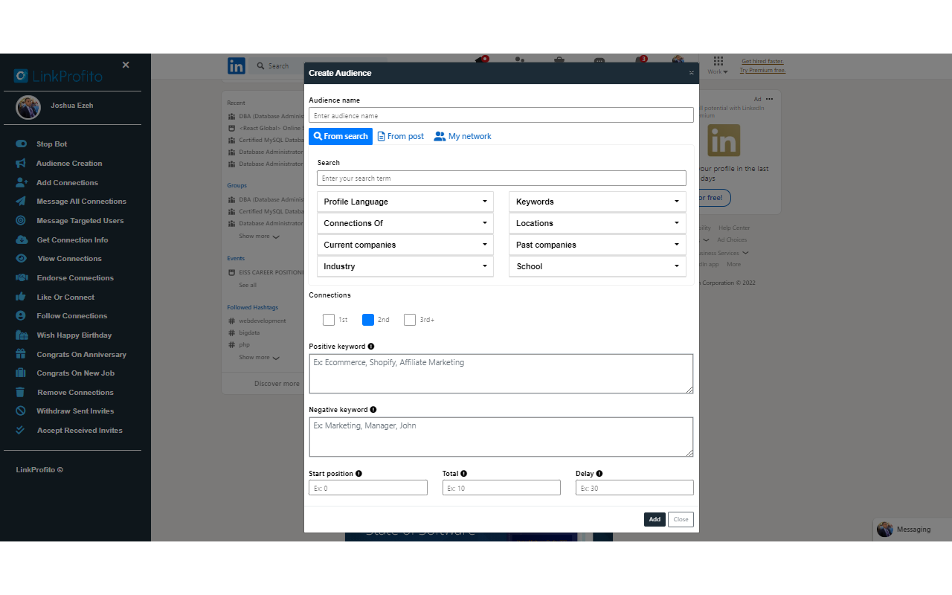Click the Negative keyword info icon

tap(373, 410)
